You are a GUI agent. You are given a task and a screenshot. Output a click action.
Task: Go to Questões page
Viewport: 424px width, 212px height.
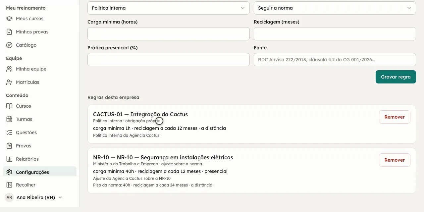(x=39, y=132)
